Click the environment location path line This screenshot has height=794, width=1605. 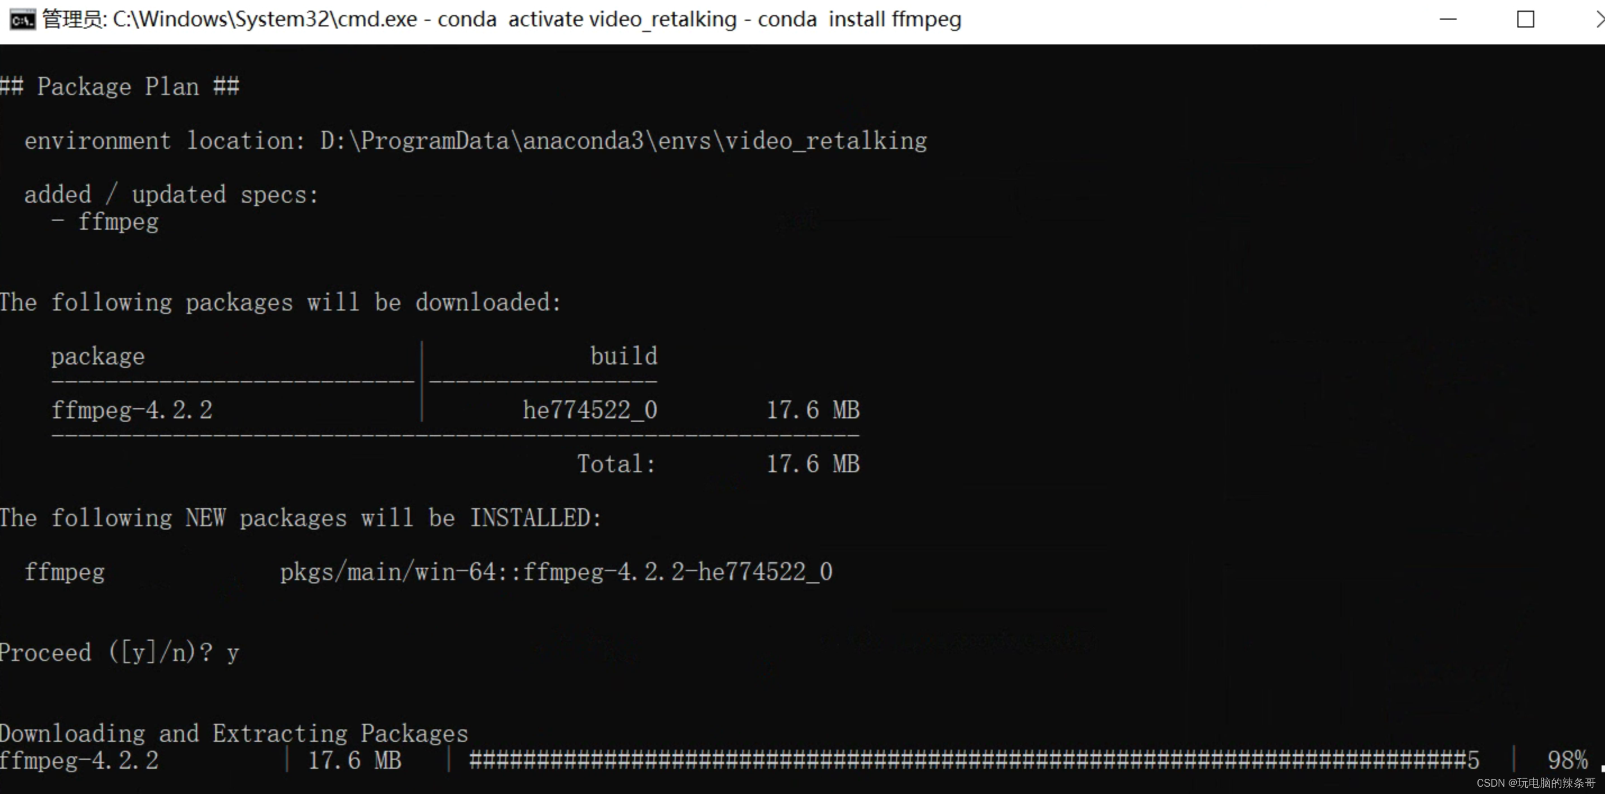[475, 141]
